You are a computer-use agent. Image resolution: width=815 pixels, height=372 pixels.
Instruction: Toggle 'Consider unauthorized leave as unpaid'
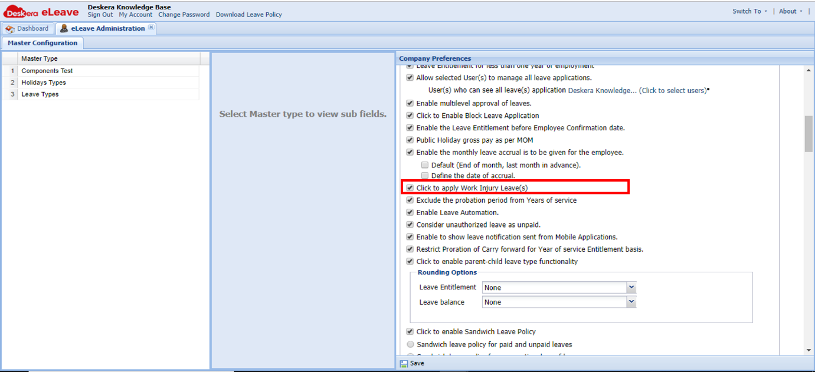[x=410, y=224]
